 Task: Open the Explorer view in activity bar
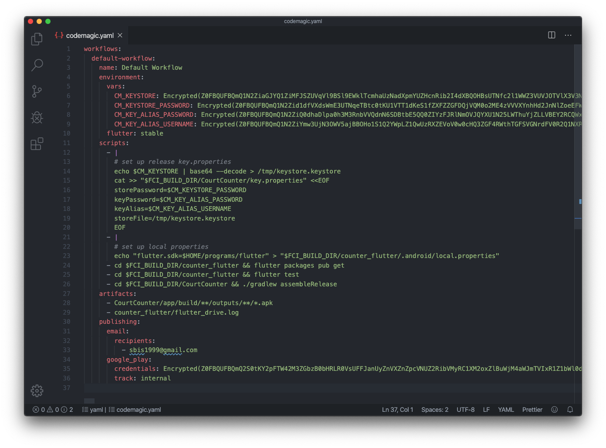(37, 39)
